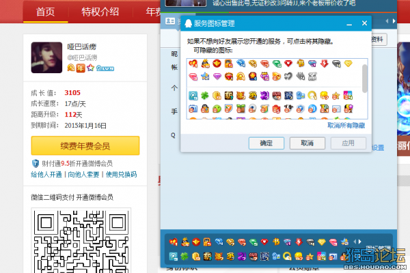Select AVA game icon in dialog grid
The width and height of the screenshot is (410, 273).
coord(276,96)
